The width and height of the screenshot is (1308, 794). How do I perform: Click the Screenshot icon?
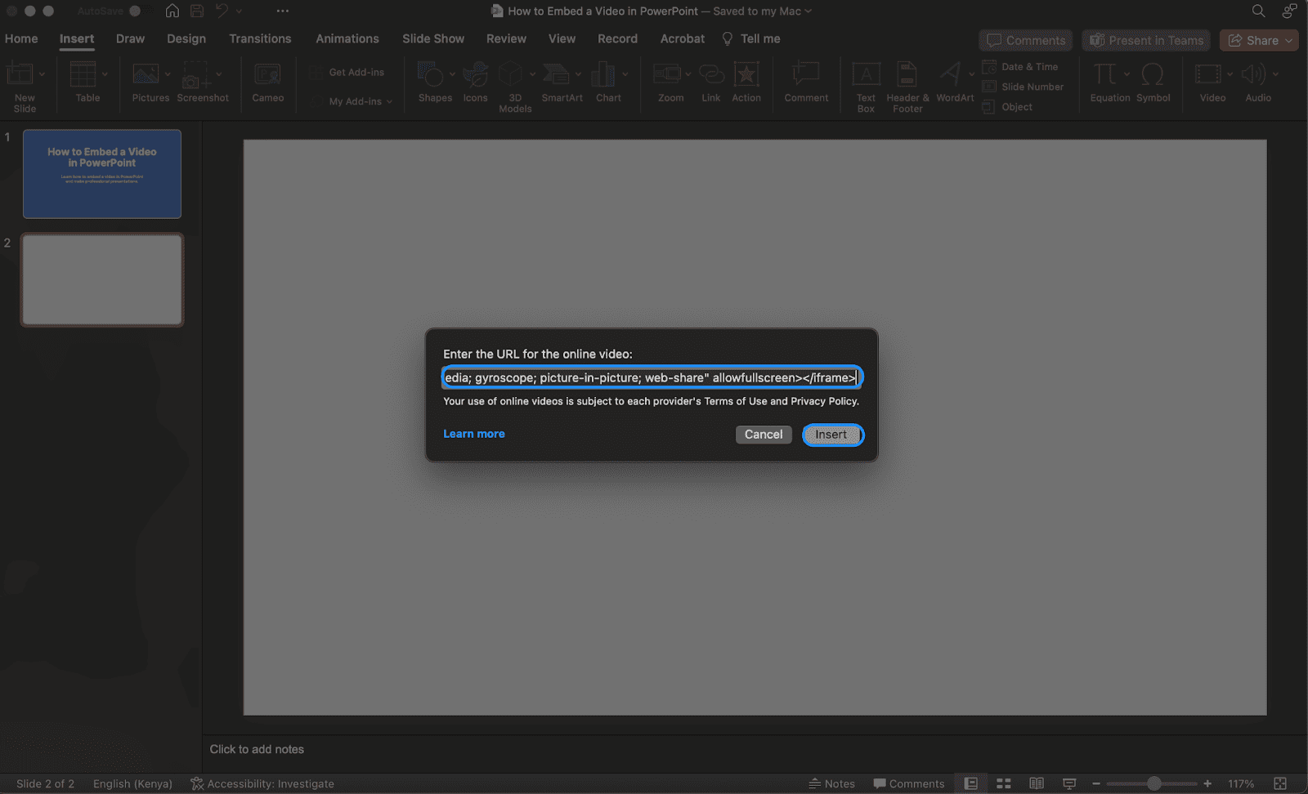coord(196,75)
